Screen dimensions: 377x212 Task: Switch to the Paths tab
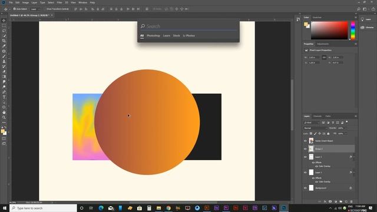[x=328, y=117]
